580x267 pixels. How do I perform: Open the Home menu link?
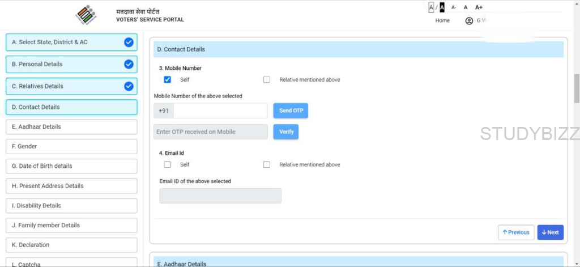pyautogui.click(x=442, y=21)
